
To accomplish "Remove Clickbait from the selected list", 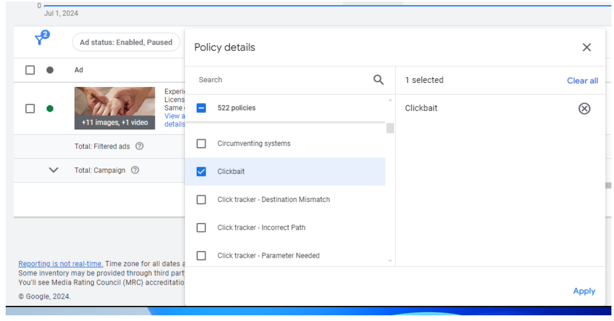I will (x=584, y=108).
